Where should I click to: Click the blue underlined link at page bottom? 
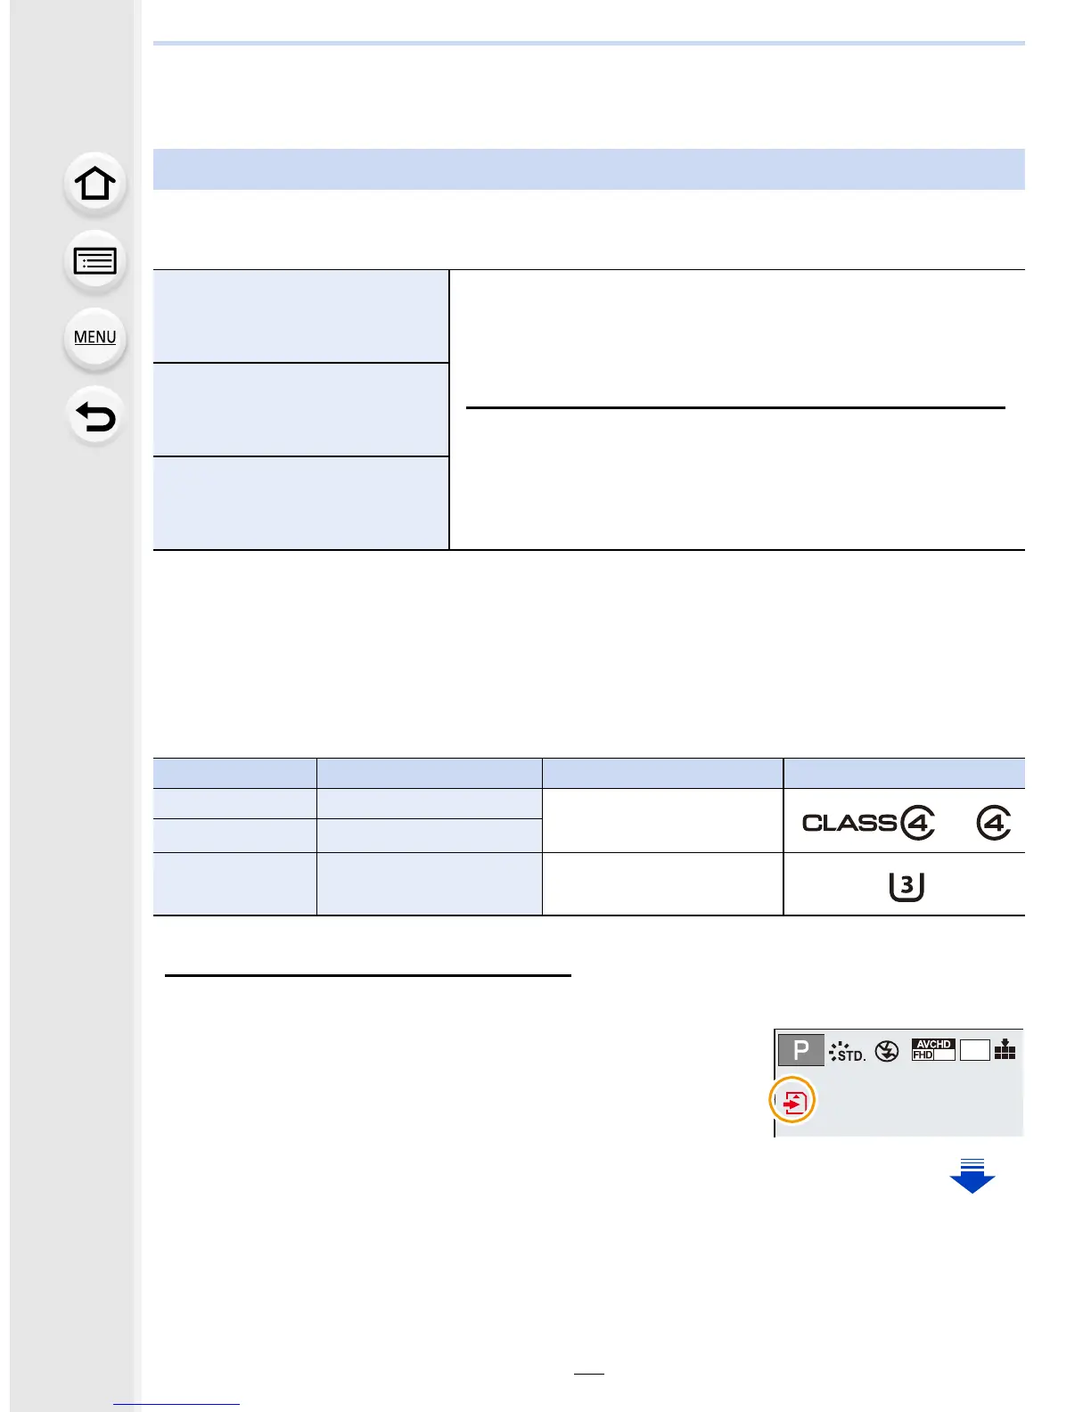[176, 1404]
